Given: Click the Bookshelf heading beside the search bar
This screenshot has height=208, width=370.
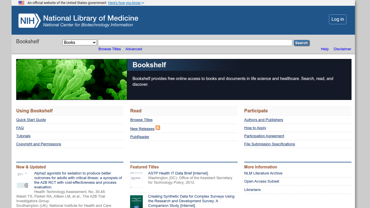Looking at the screenshot, I should pyautogui.click(x=27, y=42).
